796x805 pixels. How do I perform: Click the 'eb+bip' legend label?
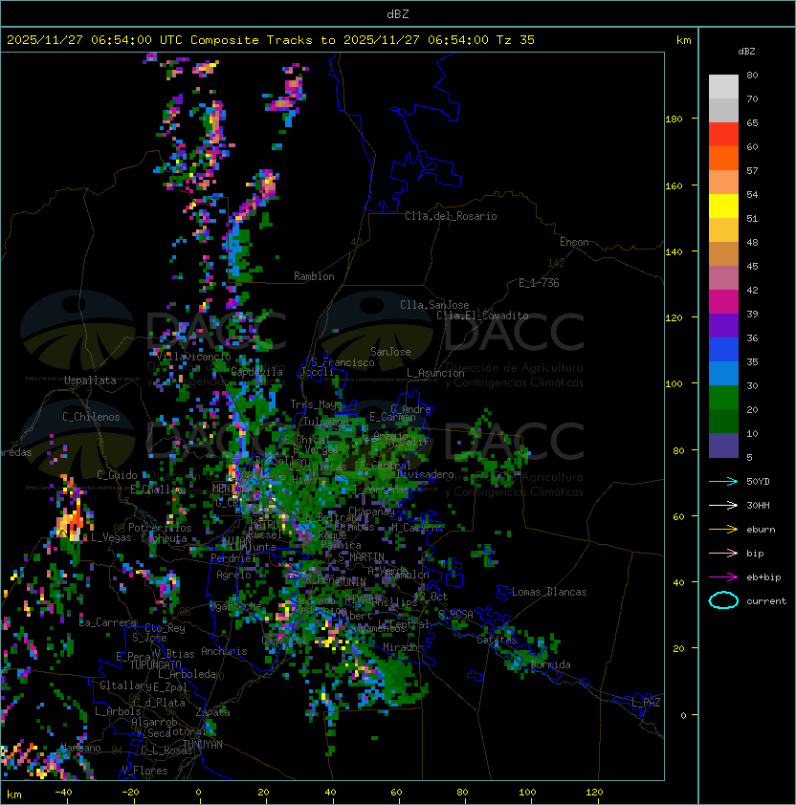coord(763,577)
